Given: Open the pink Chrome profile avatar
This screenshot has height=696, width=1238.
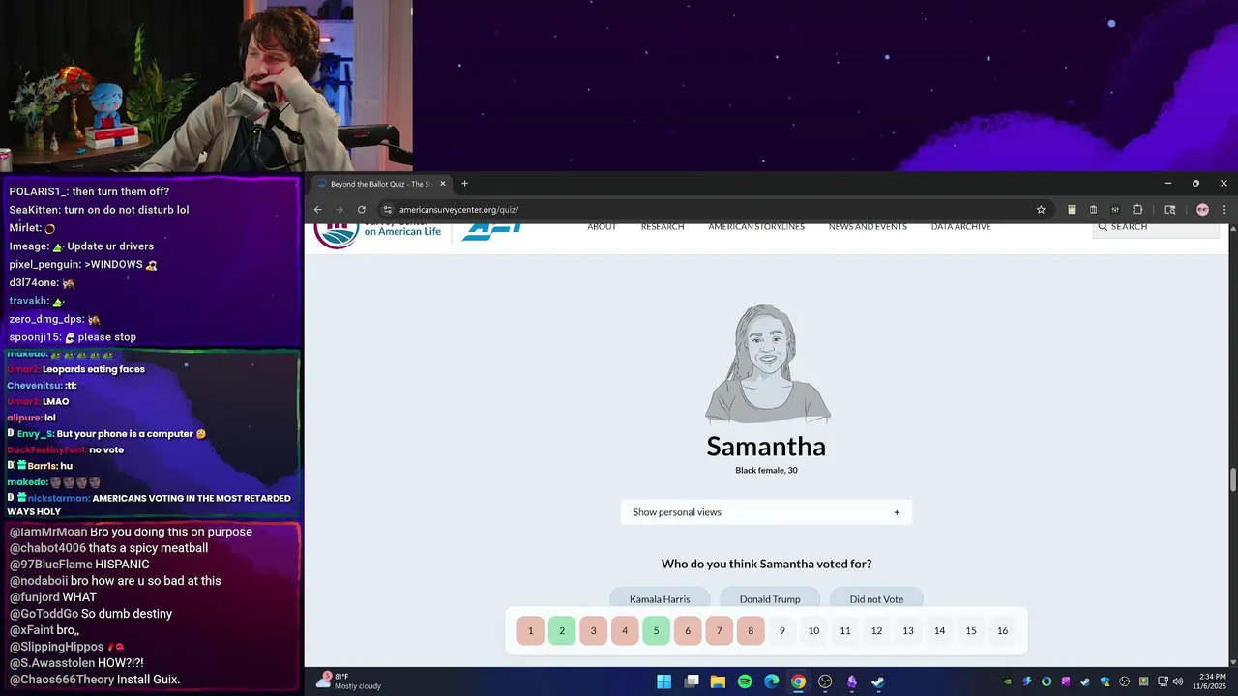Looking at the screenshot, I should tap(1202, 210).
